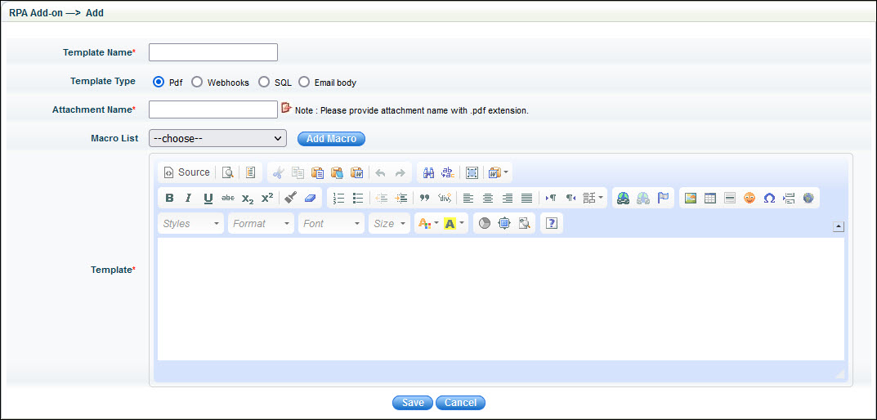
Task: Insert a table into the template
Action: [x=710, y=198]
